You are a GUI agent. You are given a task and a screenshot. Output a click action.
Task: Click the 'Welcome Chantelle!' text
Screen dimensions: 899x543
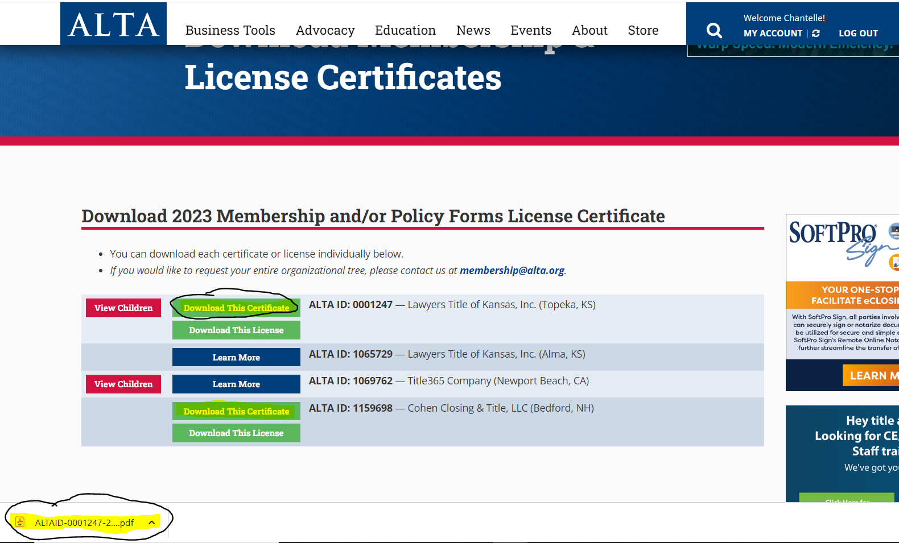tap(784, 18)
